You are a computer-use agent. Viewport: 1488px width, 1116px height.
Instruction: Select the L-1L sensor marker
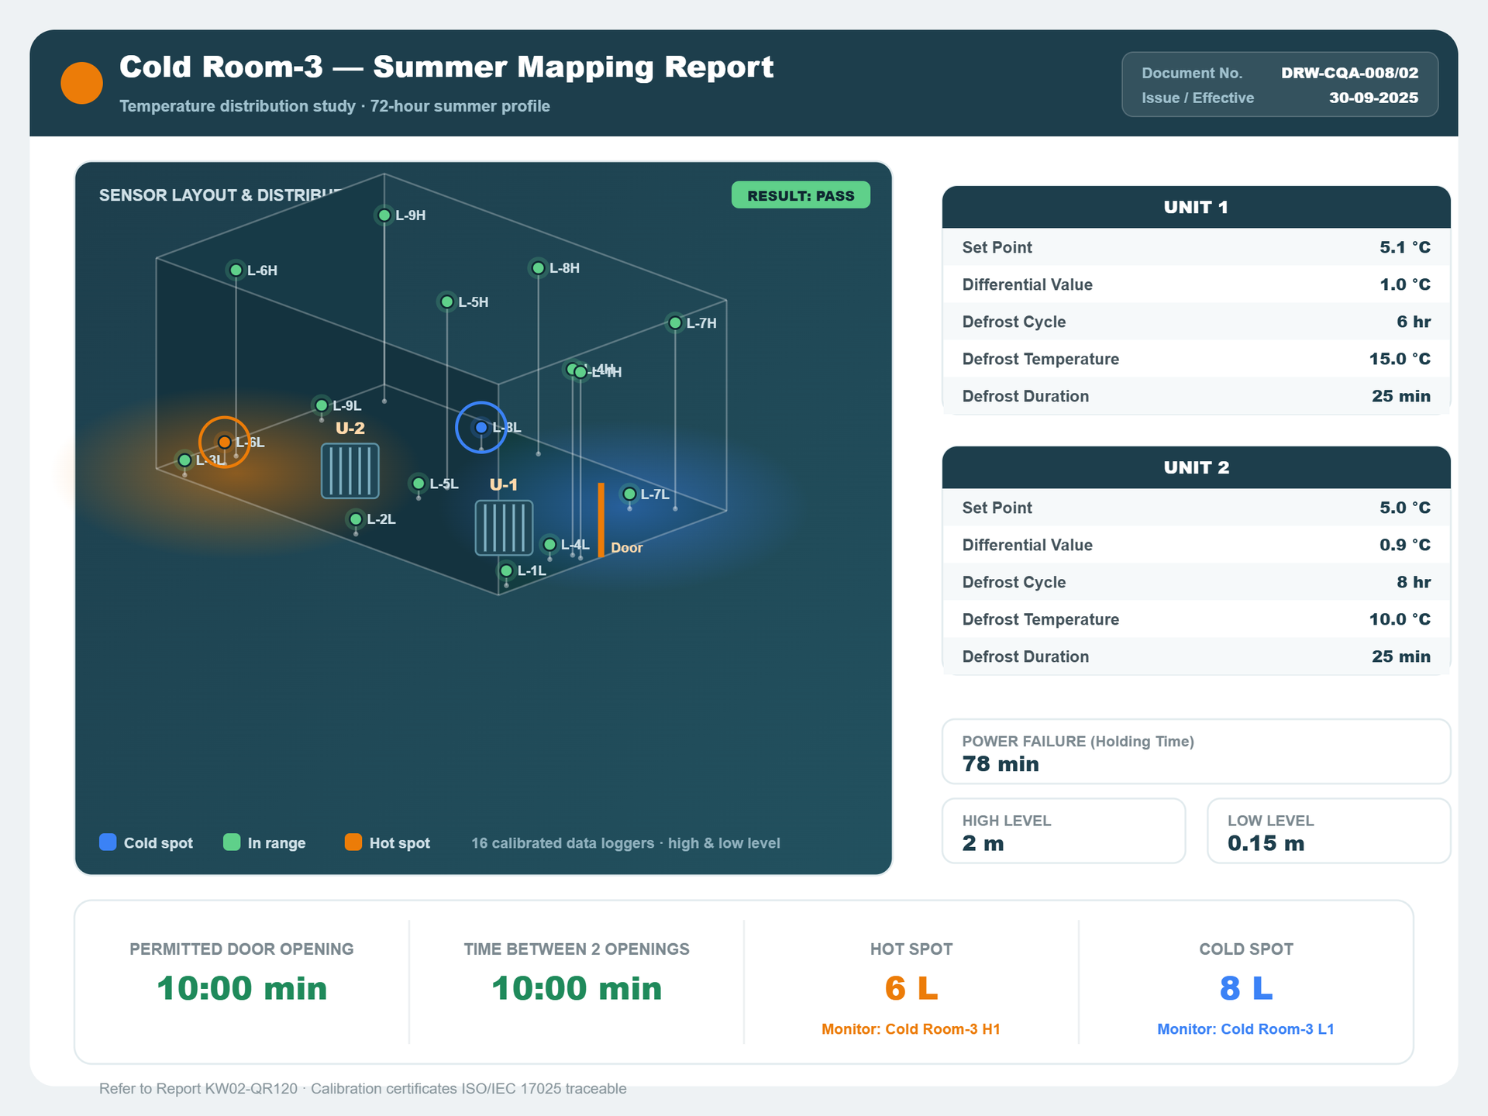(x=506, y=571)
